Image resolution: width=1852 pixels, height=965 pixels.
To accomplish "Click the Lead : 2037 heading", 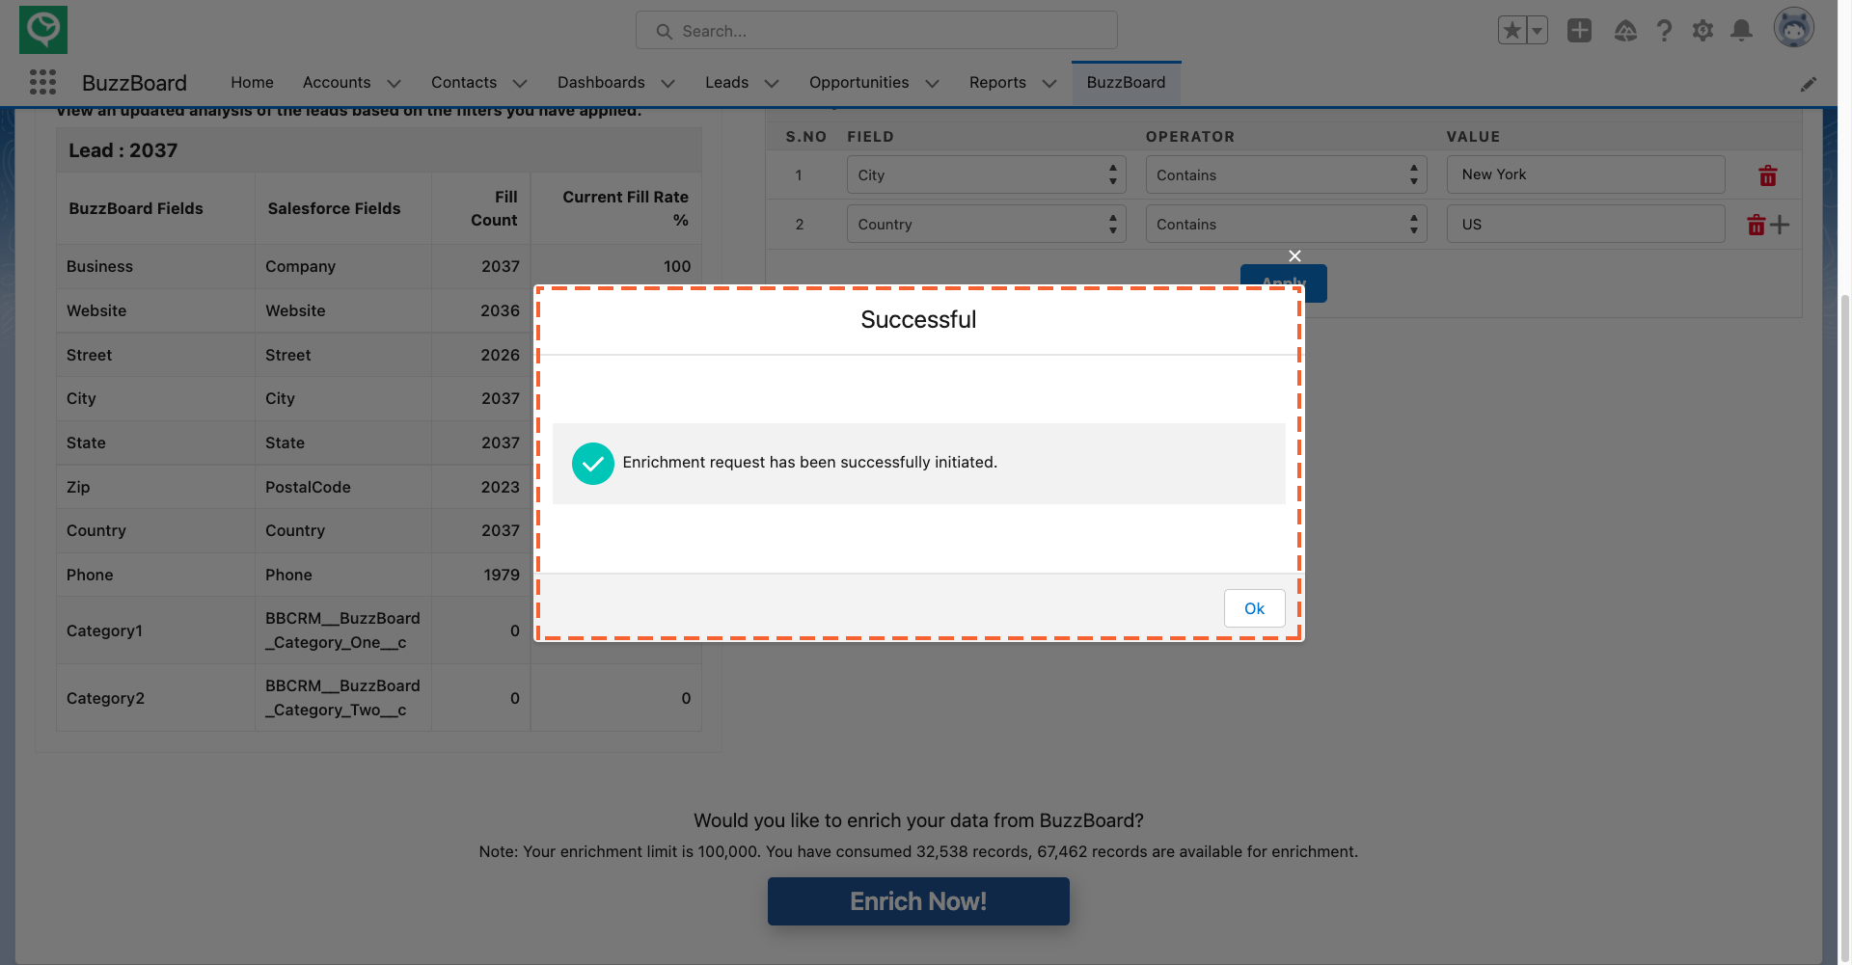I will [123, 150].
